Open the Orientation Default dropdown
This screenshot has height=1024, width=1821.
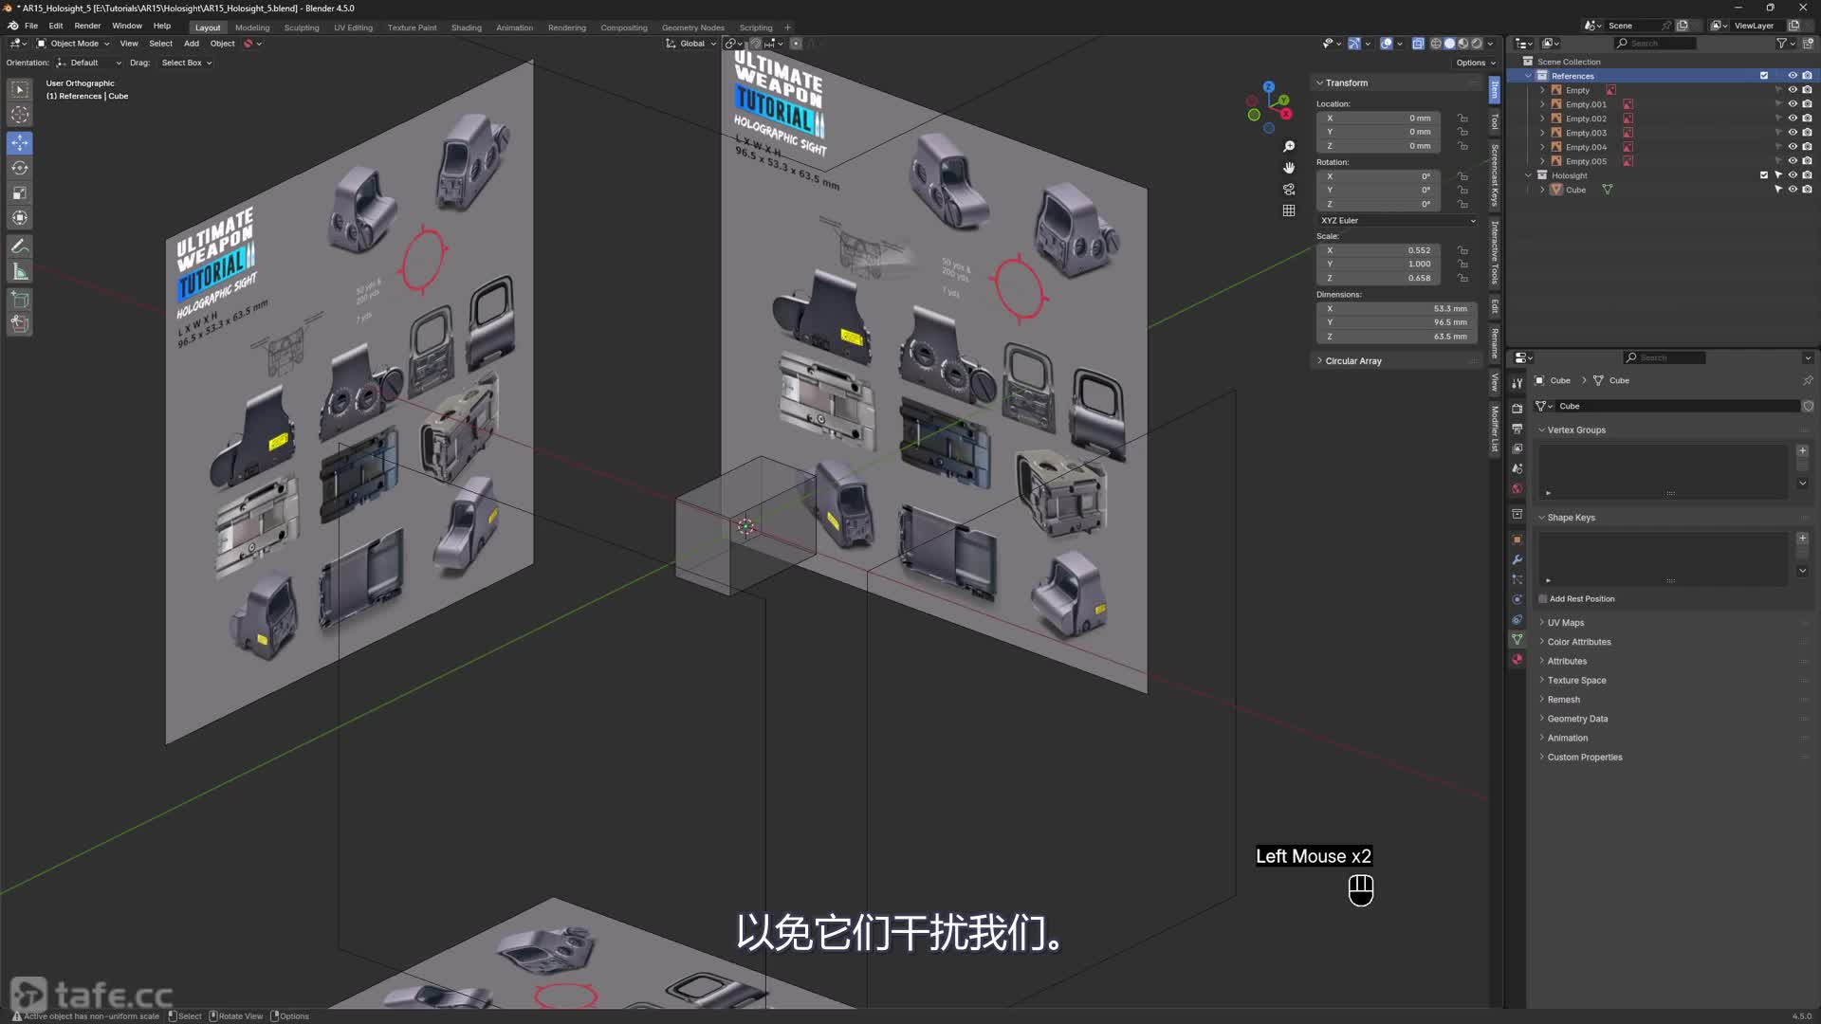[89, 63]
